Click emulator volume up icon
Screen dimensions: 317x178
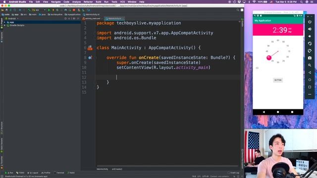[310, 29]
